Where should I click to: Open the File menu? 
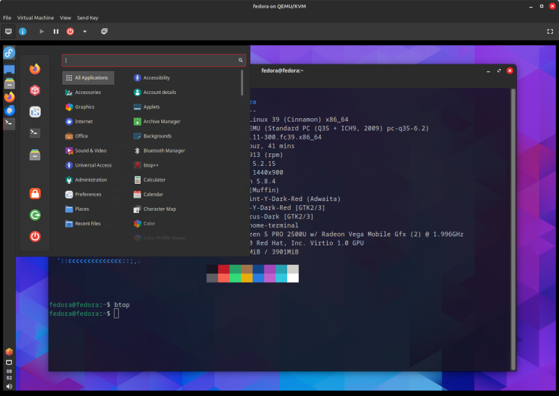coord(7,18)
